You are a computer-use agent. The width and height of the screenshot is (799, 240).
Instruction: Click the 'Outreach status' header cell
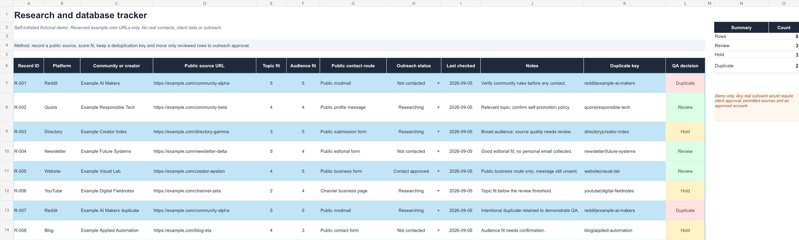[414, 66]
